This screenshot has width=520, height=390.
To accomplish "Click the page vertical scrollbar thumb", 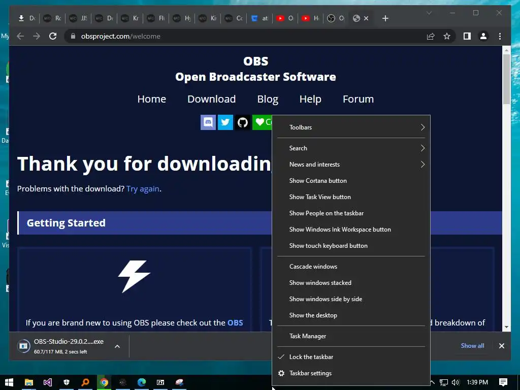I will pyautogui.click(x=506, y=79).
